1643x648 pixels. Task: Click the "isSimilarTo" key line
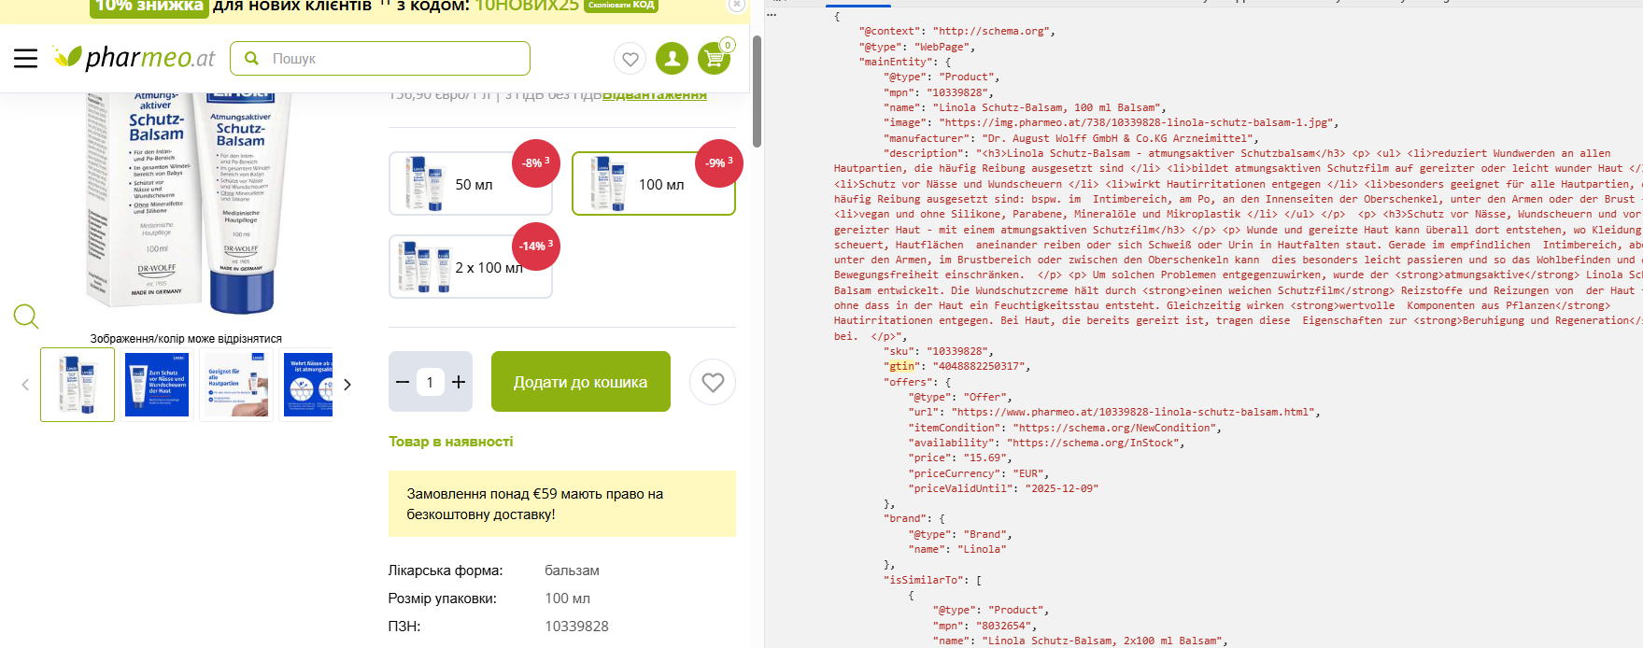point(932,580)
